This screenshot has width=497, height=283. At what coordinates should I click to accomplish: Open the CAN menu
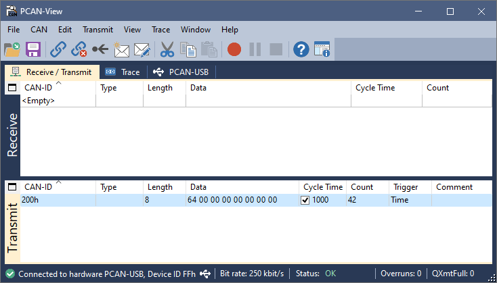coord(39,30)
